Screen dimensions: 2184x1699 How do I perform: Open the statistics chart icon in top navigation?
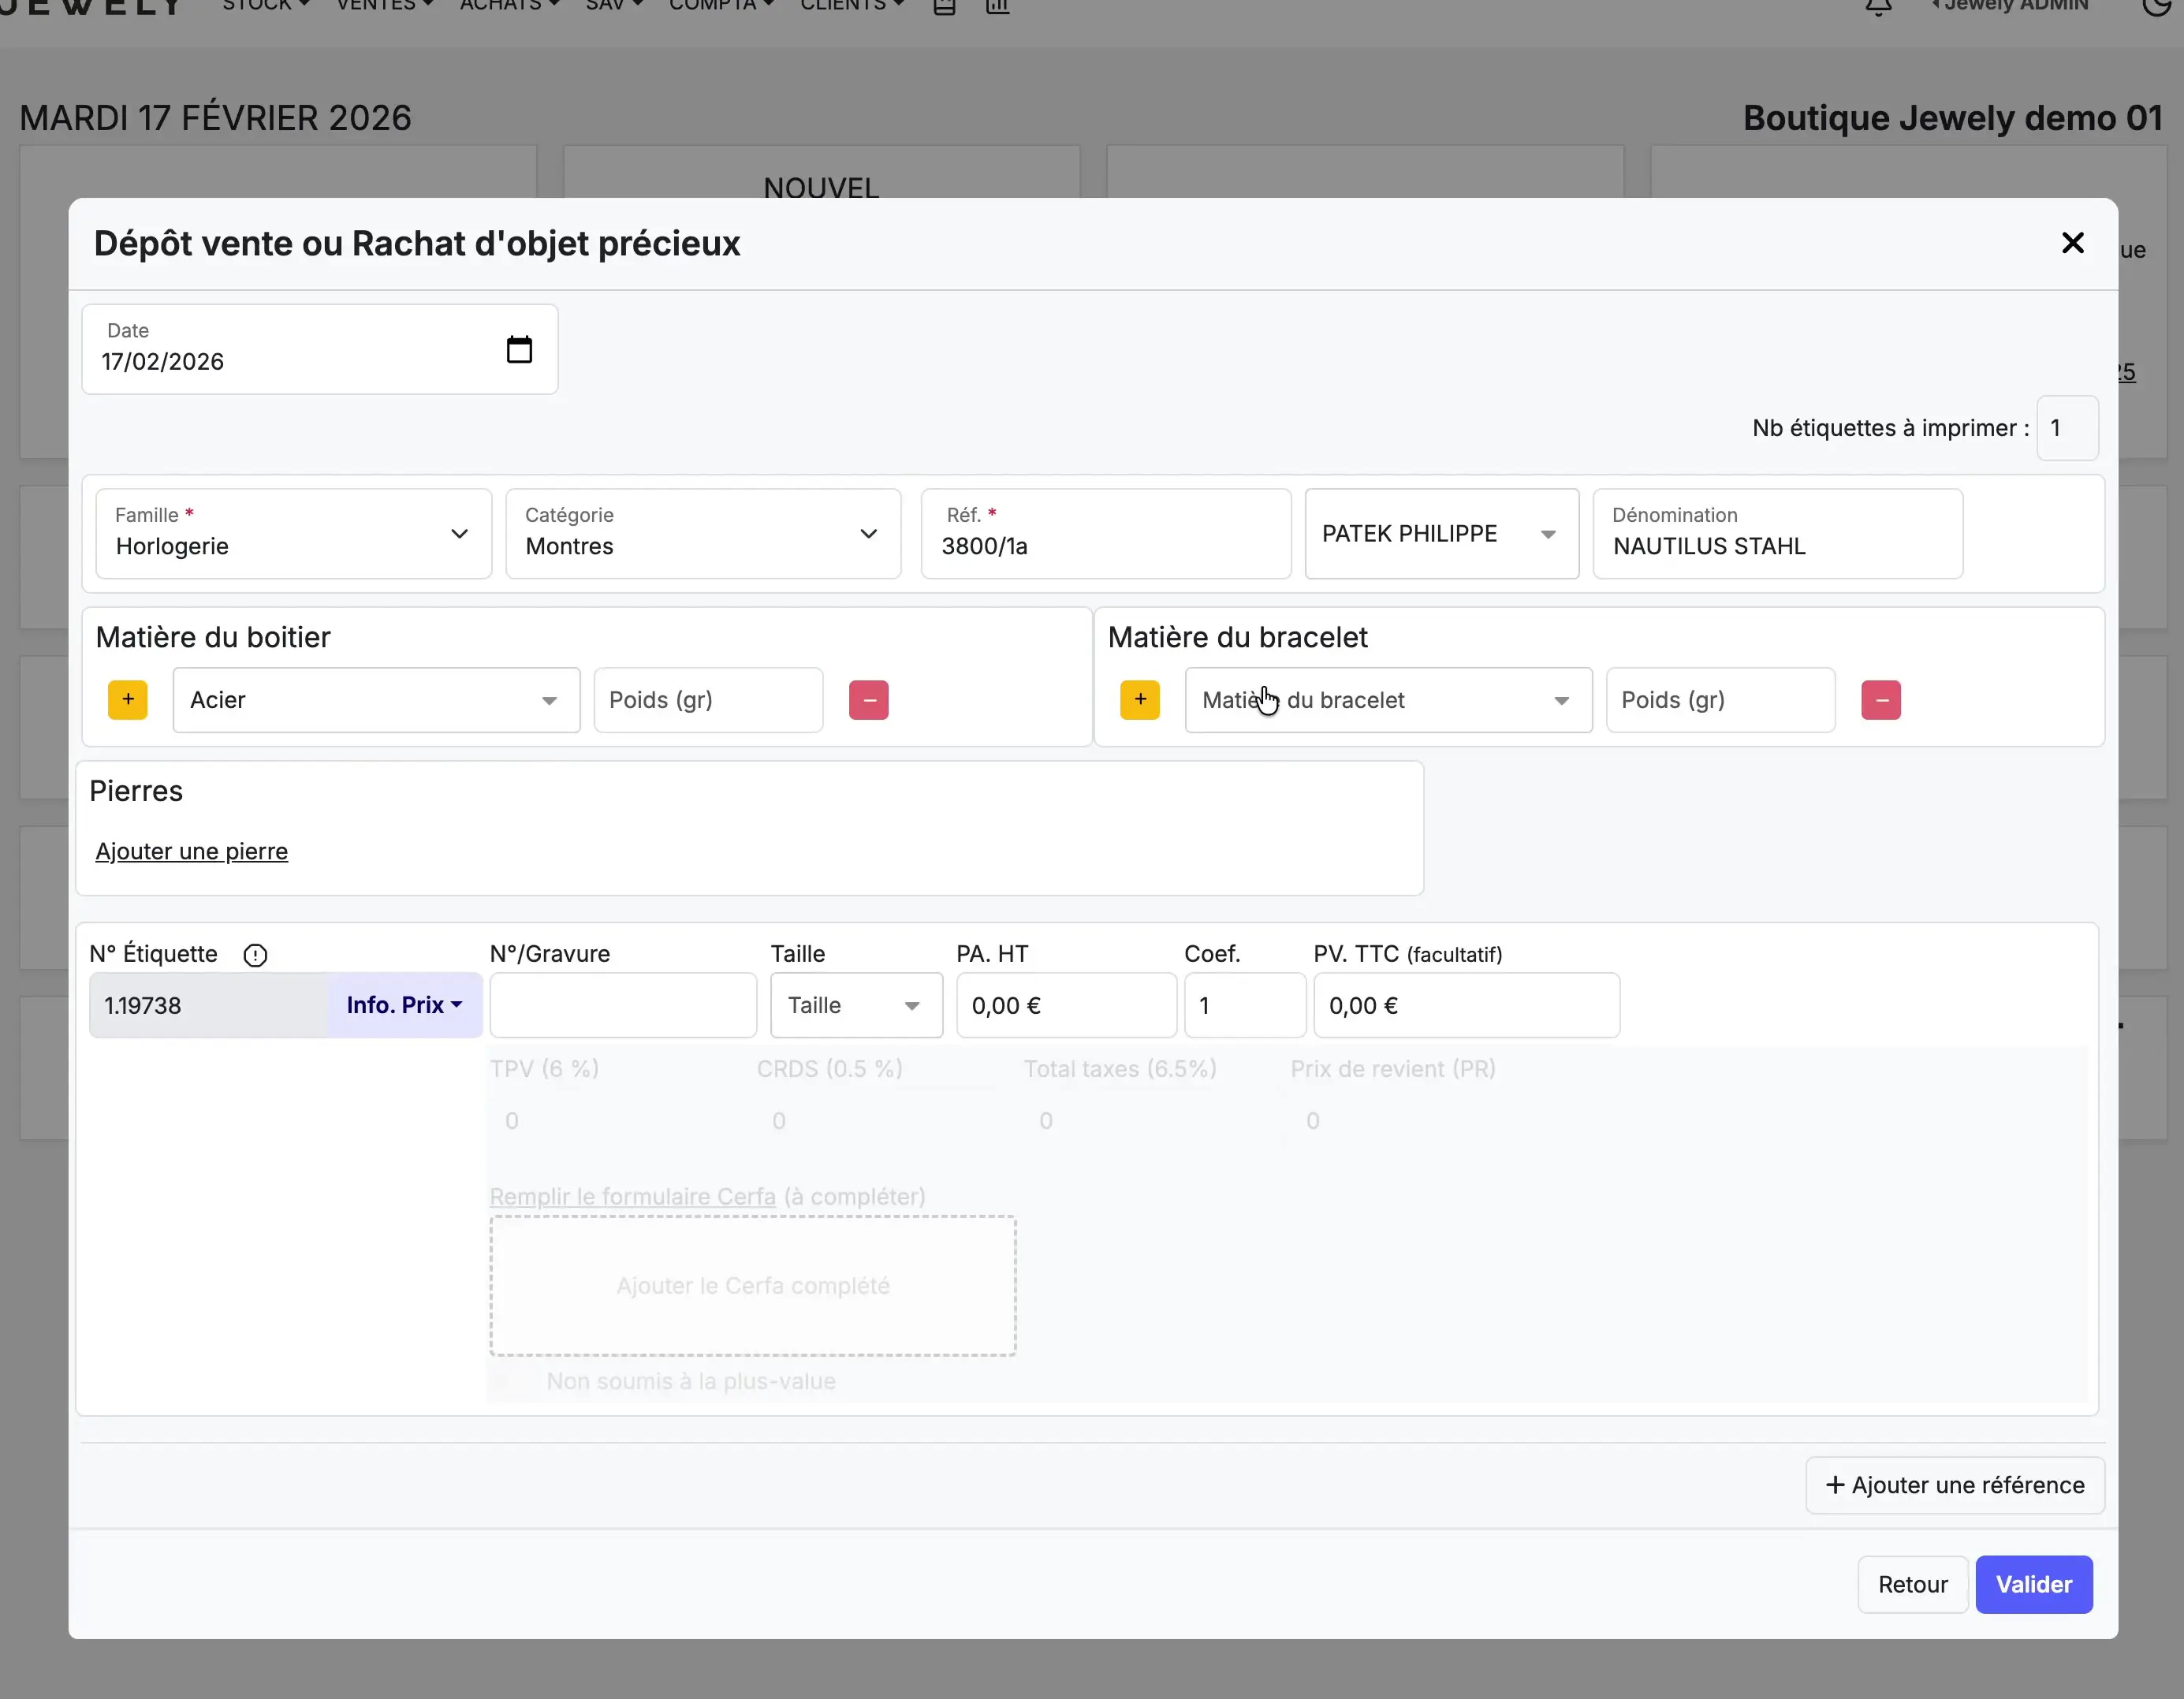998,6
